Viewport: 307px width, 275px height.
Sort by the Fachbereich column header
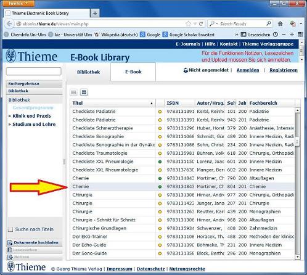(271, 103)
